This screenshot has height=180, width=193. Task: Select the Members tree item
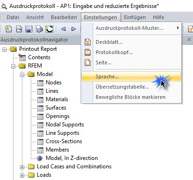[57, 150]
